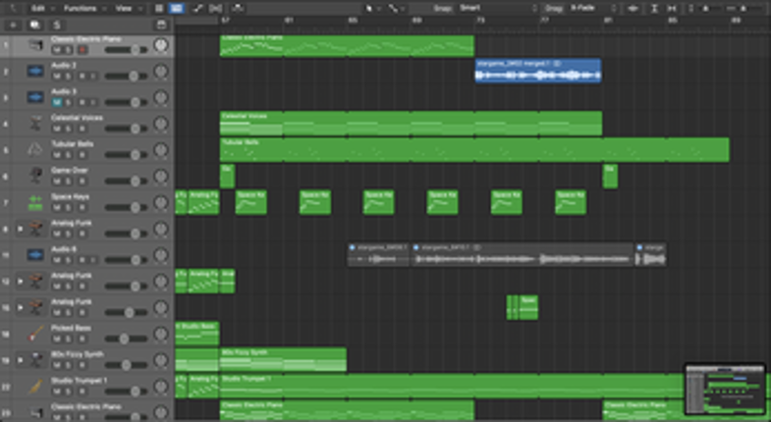
Task: Click the Space Keys green track icon
Action: coord(35,202)
